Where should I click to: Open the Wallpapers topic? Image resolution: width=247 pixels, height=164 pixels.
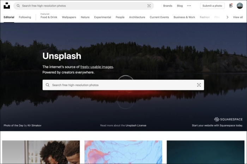click(x=69, y=17)
